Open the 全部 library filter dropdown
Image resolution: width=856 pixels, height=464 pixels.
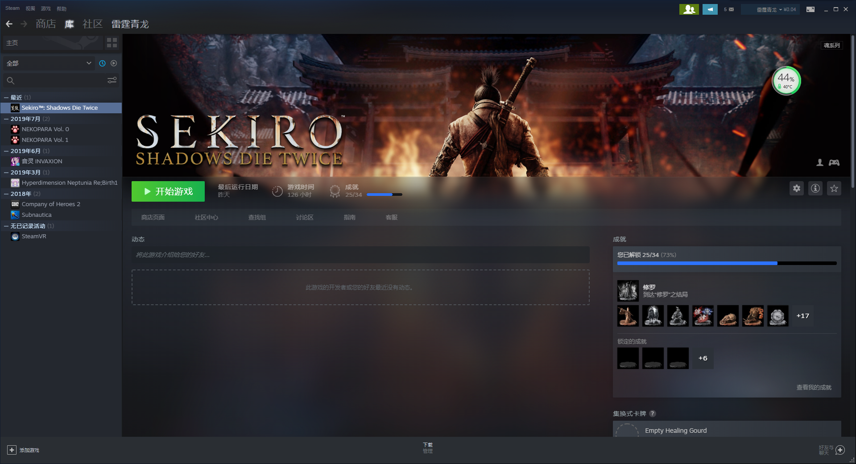coord(49,63)
